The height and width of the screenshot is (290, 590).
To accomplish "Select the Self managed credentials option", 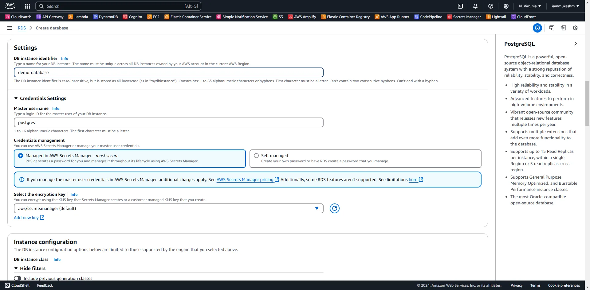I will coord(256,156).
